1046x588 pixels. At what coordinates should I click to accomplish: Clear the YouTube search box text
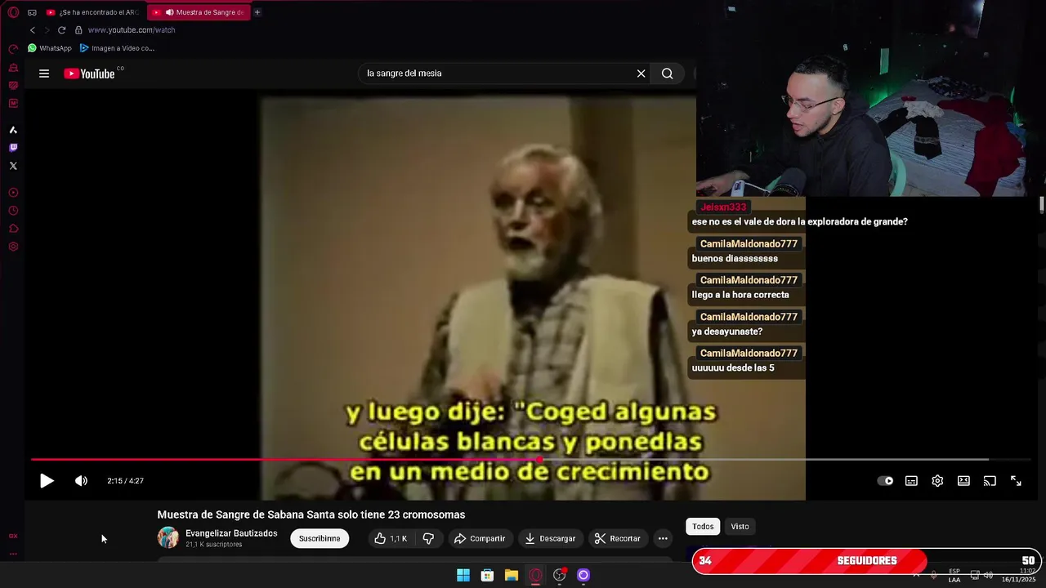coord(641,73)
